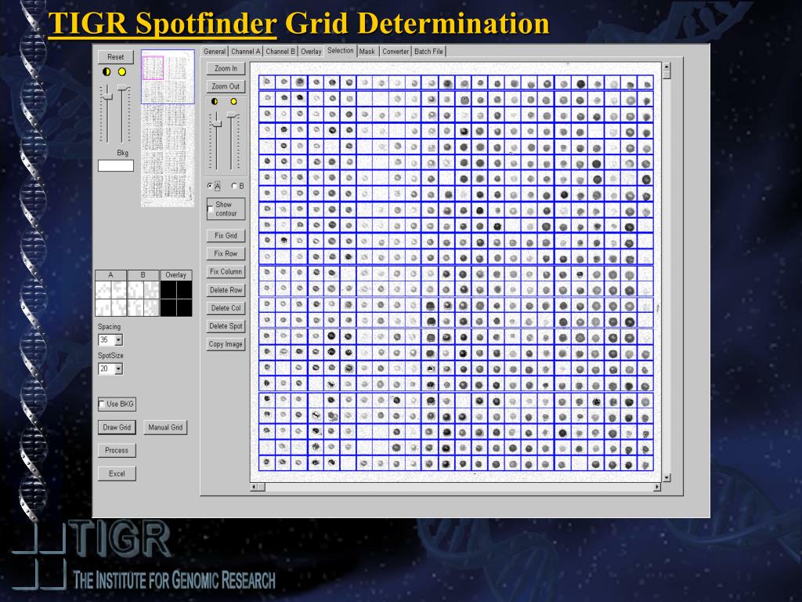Viewport: 802px width, 602px height.
Task: Select channel A radio button
Action: (x=210, y=186)
